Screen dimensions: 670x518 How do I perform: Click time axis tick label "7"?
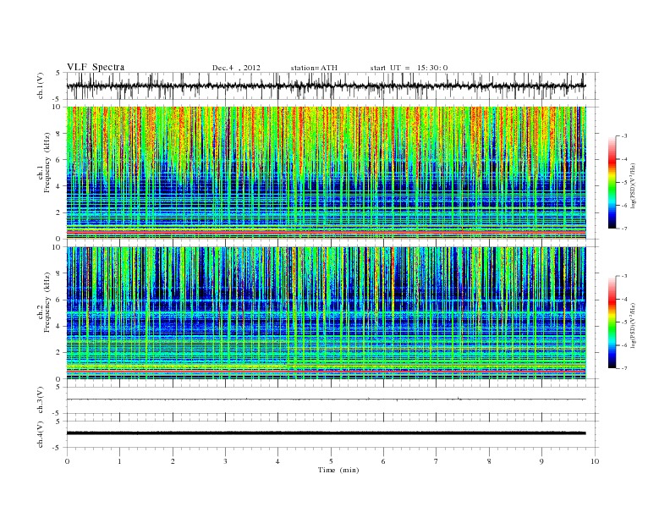pyautogui.click(x=437, y=461)
